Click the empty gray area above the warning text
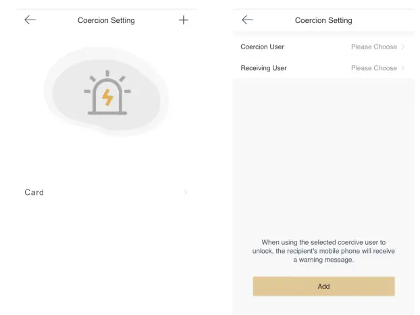420x315 pixels. click(323, 155)
